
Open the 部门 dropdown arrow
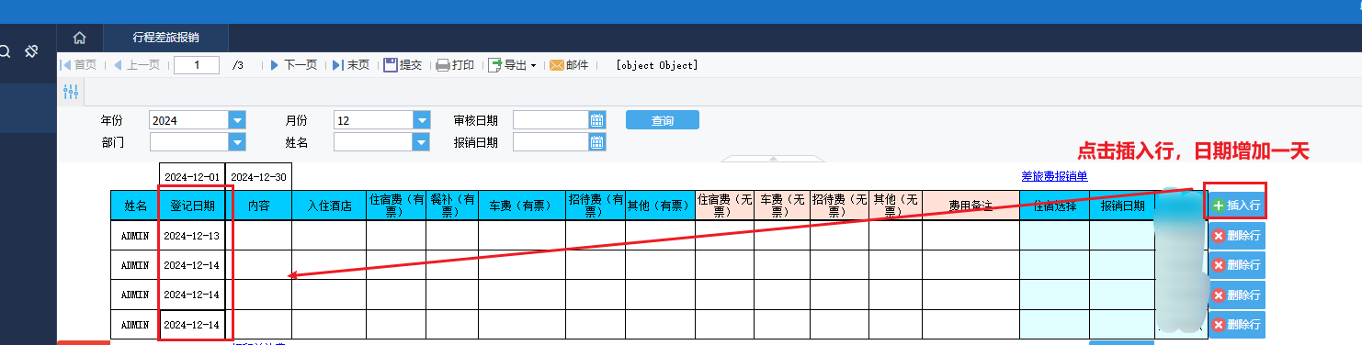(x=237, y=142)
